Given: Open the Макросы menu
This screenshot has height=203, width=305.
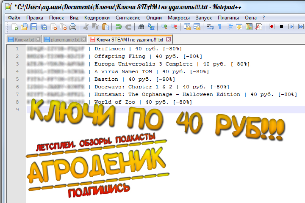Looking at the screenshot, I should click(179, 18).
